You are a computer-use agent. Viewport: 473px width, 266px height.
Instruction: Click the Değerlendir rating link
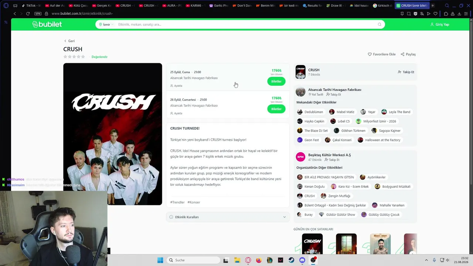[99, 57]
